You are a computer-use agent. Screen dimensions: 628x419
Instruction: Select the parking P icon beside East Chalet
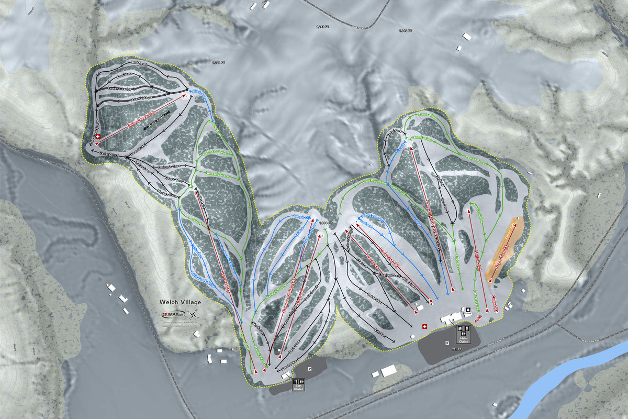tap(310, 369)
